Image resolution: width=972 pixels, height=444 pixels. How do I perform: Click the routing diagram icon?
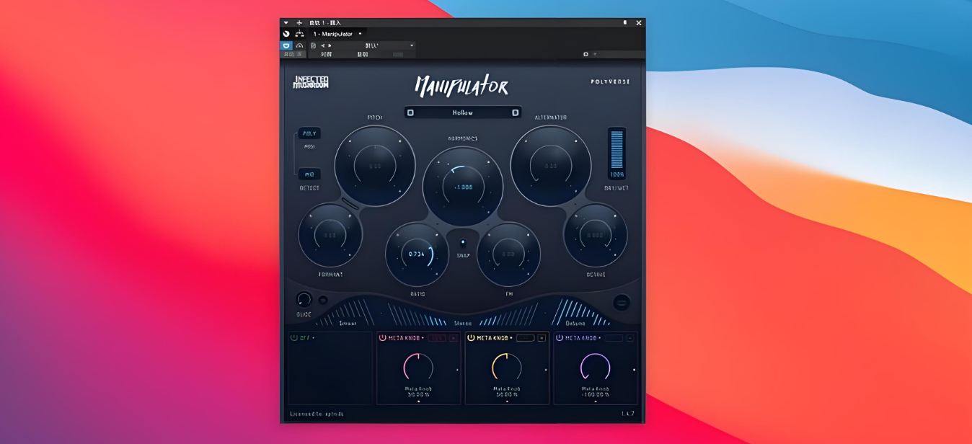click(x=300, y=34)
